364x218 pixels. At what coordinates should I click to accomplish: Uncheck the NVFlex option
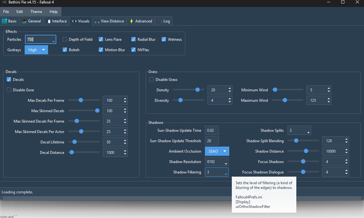click(133, 50)
